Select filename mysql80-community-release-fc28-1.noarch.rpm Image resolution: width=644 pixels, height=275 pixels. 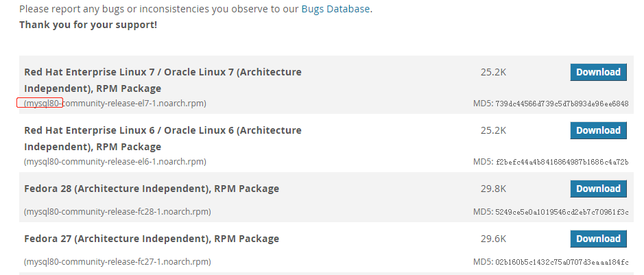click(x=117, y=212)
